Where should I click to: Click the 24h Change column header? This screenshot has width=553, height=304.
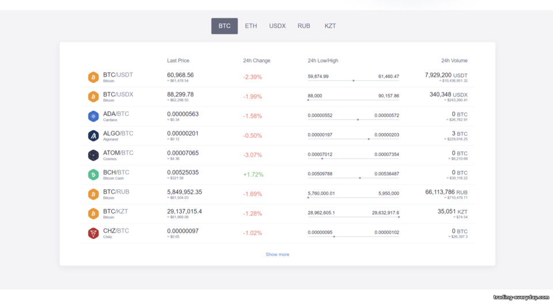point(256,60)
